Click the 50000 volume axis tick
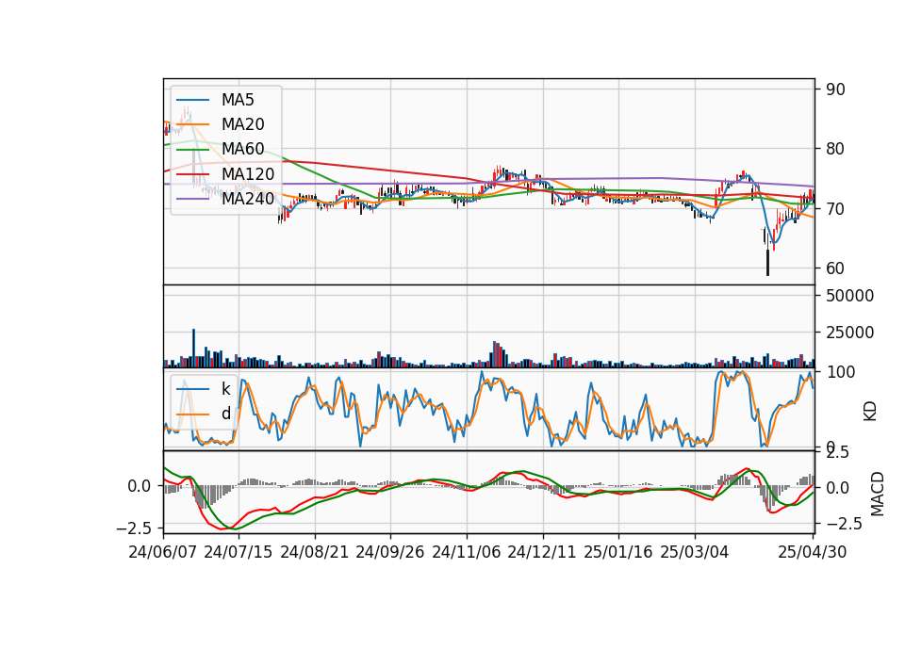Viewport: 905px width, 650px height. point(850,296)
